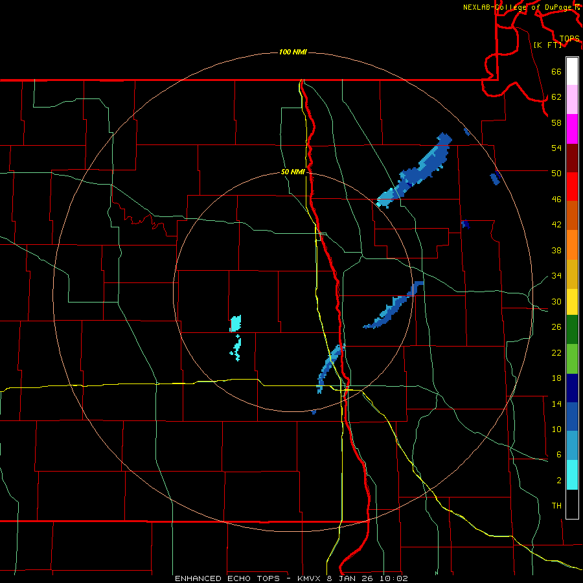Screen dimensions: 583x583
Task: Click the 22 legend value
Action: click(556, 353)
